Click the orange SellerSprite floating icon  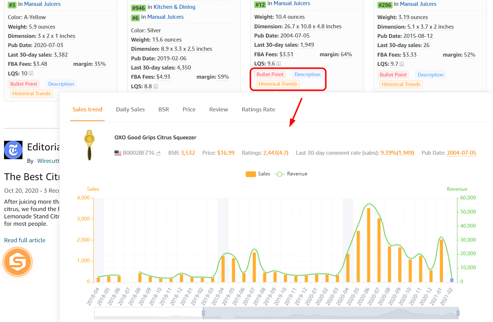coord(18,262)
